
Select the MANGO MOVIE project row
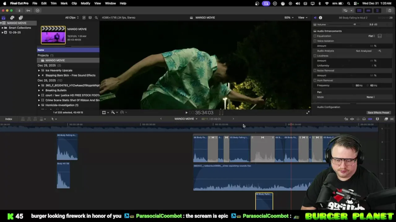pyautogui.click(x=68, y=60)
